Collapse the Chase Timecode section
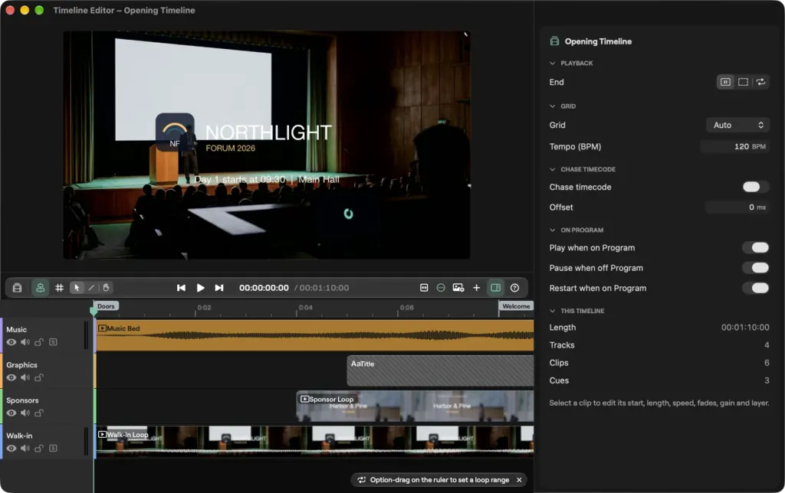This screenshot has width=785, height=493. click(583, 169)
